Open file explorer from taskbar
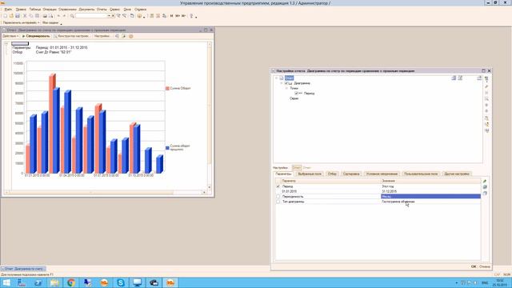This screenshot has height=288, width=512. pyautogui.click(x=54, y=282)
